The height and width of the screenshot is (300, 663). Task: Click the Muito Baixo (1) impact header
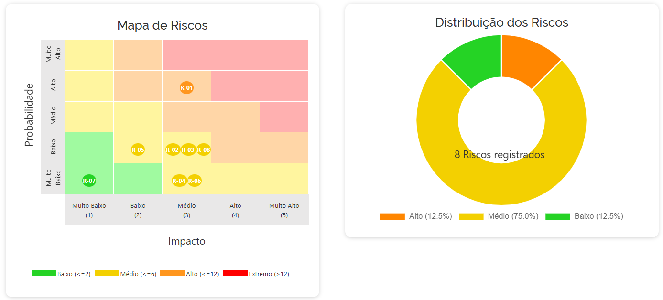click(x=89, y=210)
